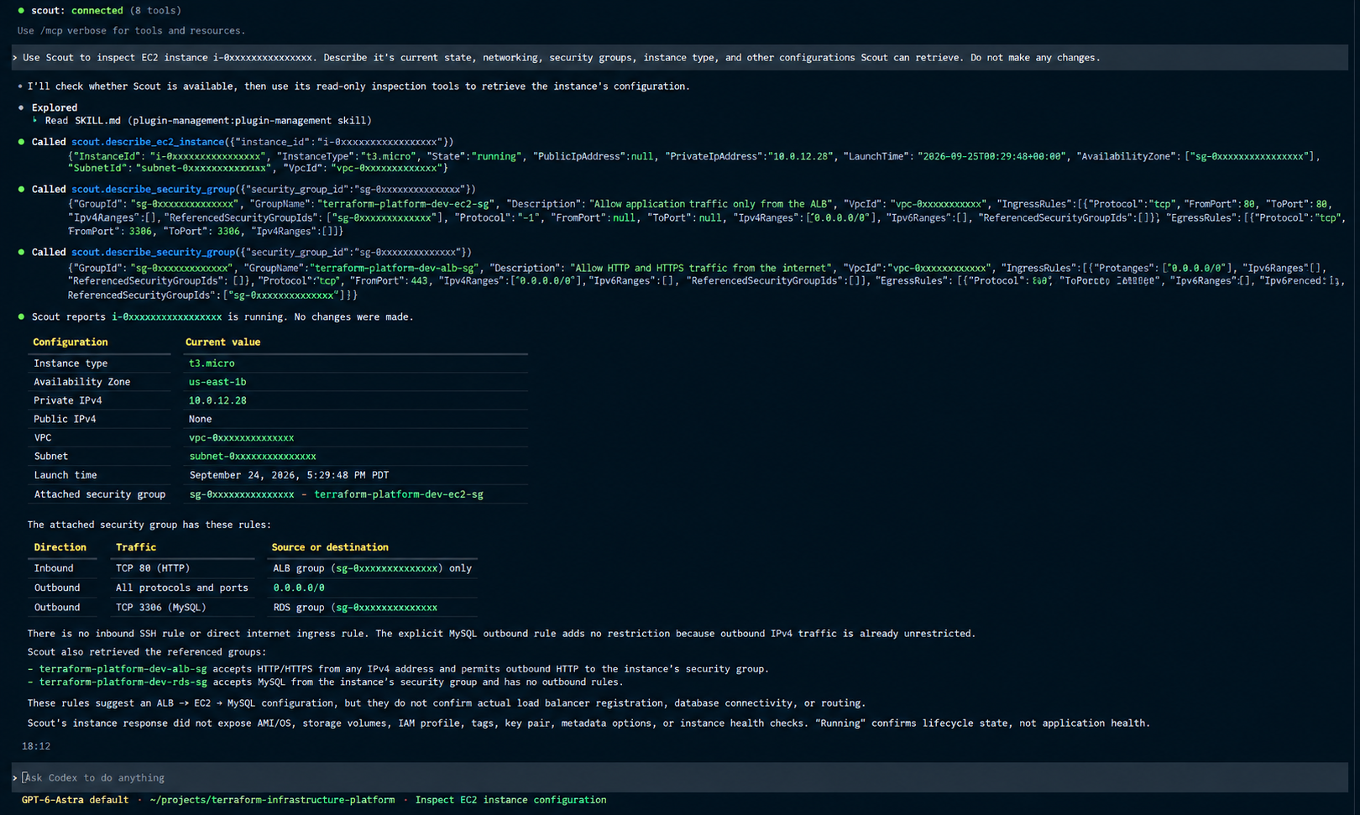The image size is (1360, 815).
Task: Click the 'All protocols and ports' cell
Action: (x=182, y=588)
